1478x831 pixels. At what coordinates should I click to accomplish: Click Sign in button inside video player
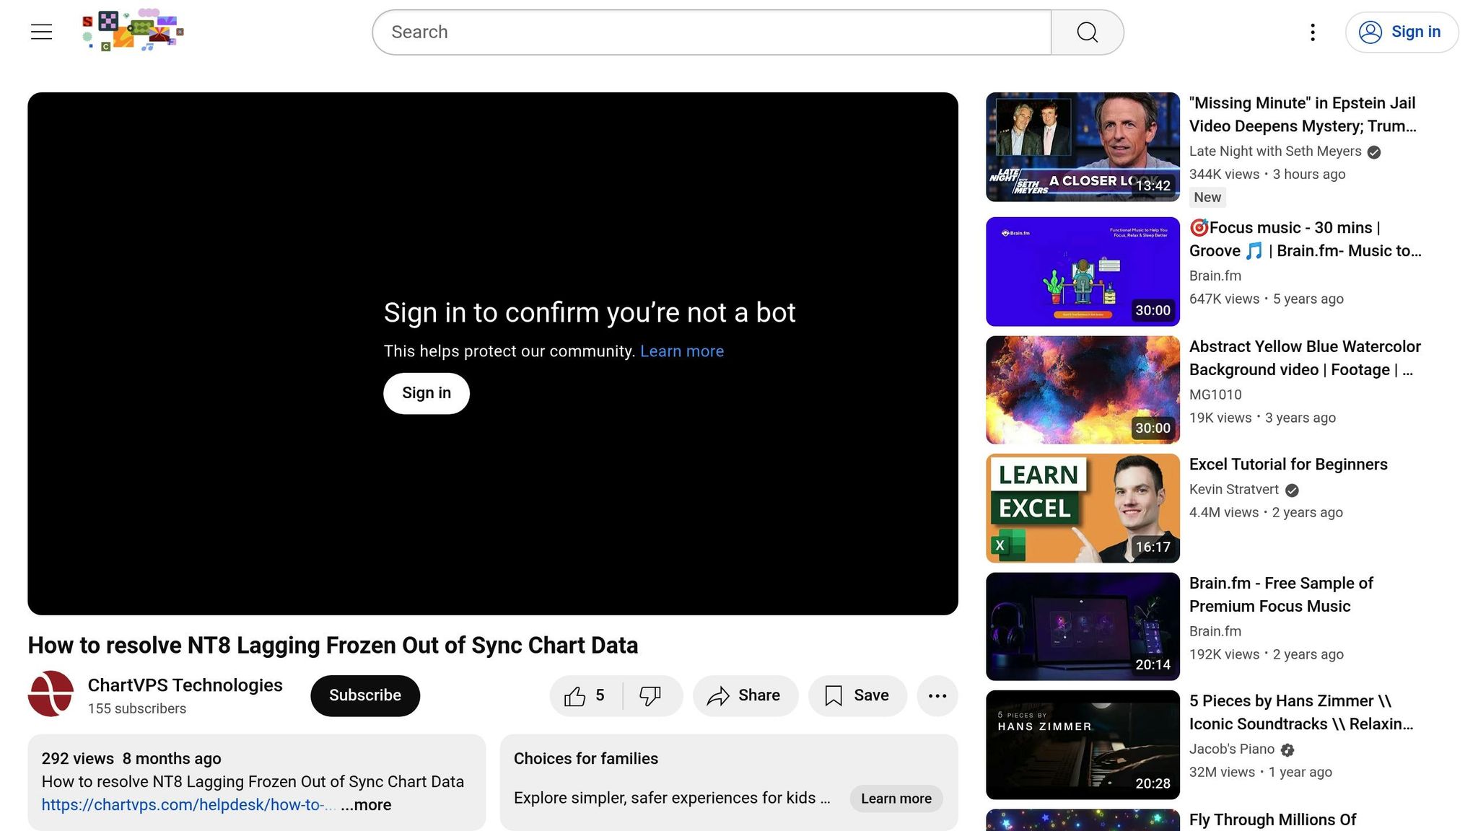coord(427,393)
